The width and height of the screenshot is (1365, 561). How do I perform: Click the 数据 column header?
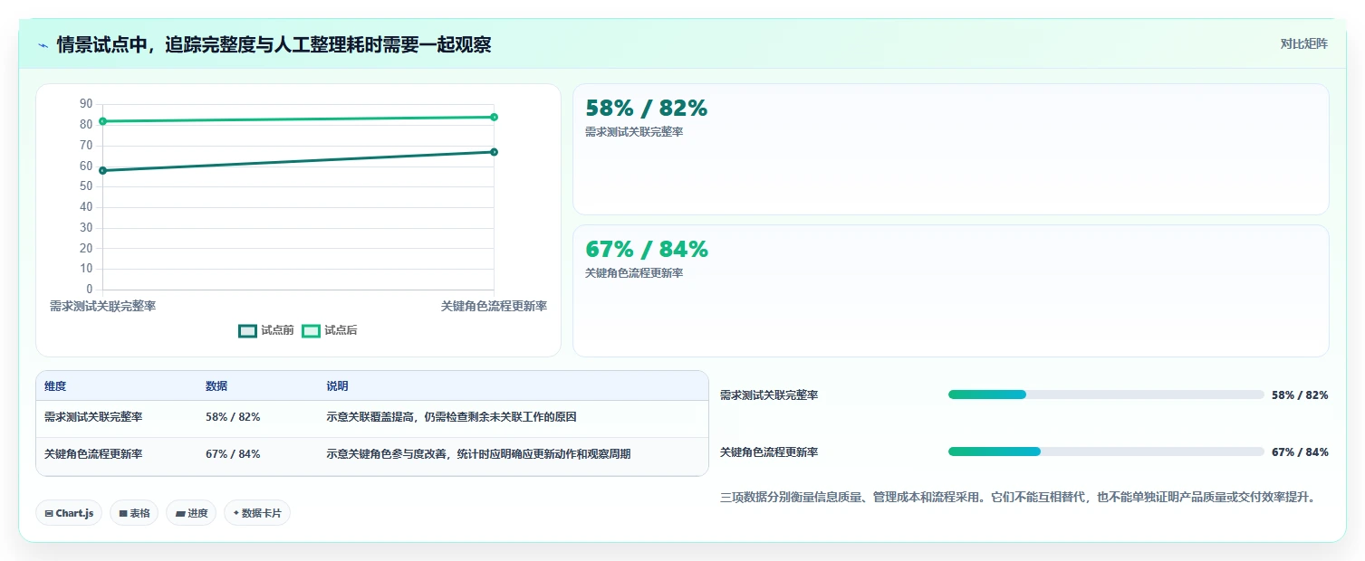pyautogui.click(x=216, y=386)
